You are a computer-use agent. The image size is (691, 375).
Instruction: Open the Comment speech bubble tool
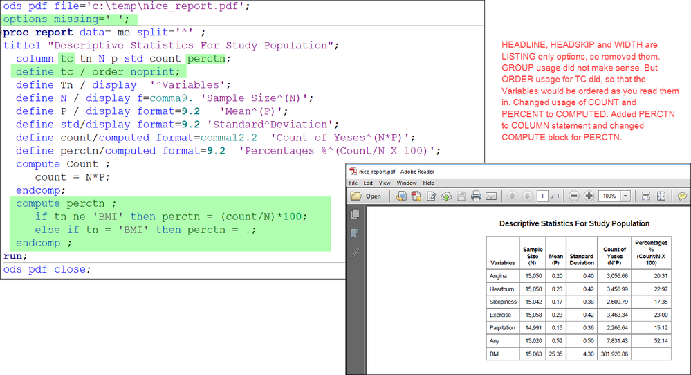[x=682, y=196]
